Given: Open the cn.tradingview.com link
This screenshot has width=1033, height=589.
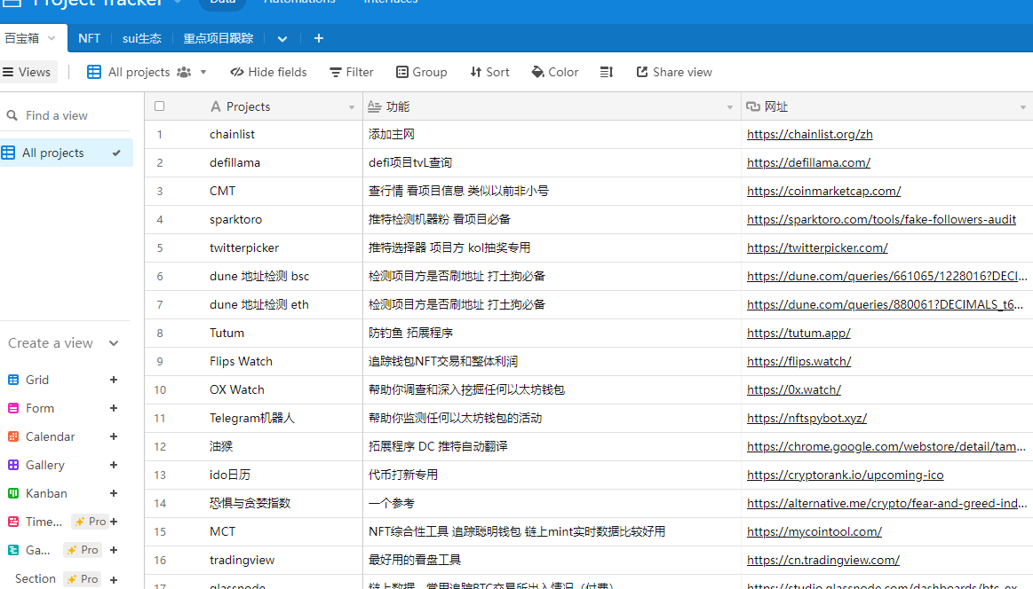Looking at the screenshot, I should point(822,560).
